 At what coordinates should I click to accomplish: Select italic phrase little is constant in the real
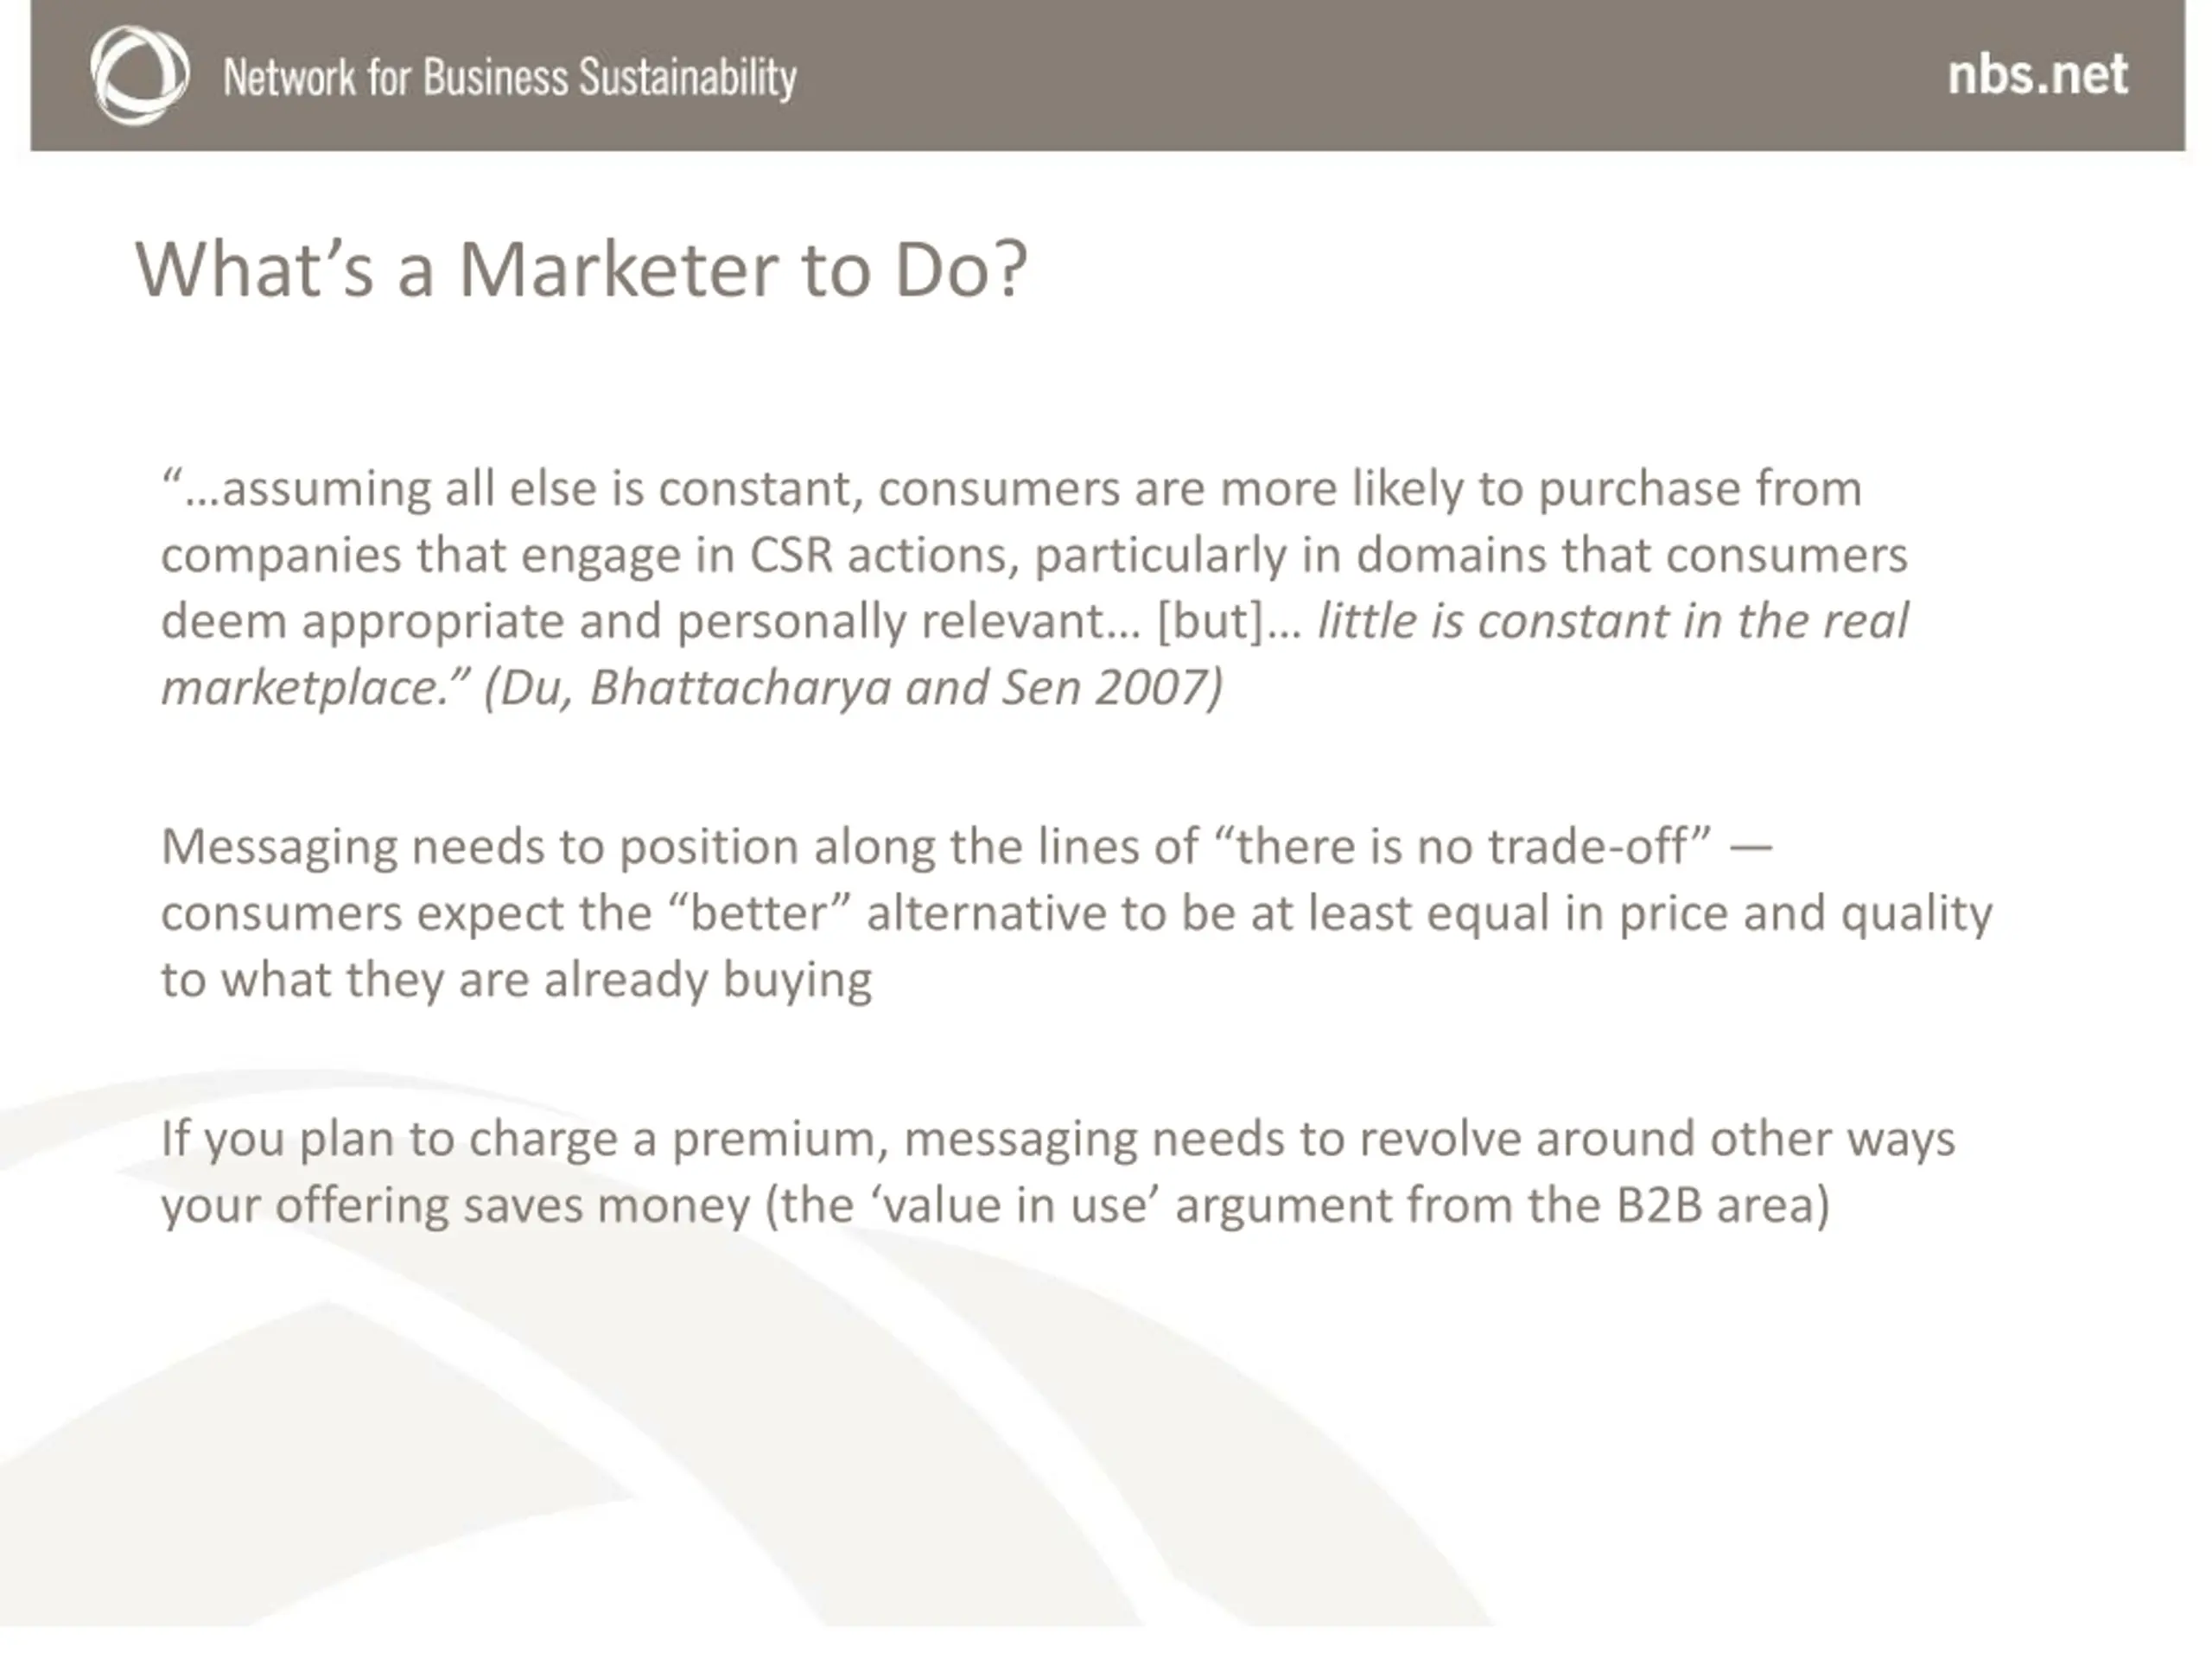[1612, 621]
